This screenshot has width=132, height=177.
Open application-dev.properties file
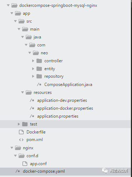tap(62, 100)
